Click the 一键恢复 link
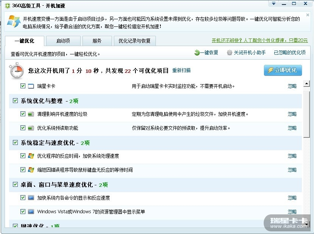The height and width of the screenshot is (234, 314). 209,52
